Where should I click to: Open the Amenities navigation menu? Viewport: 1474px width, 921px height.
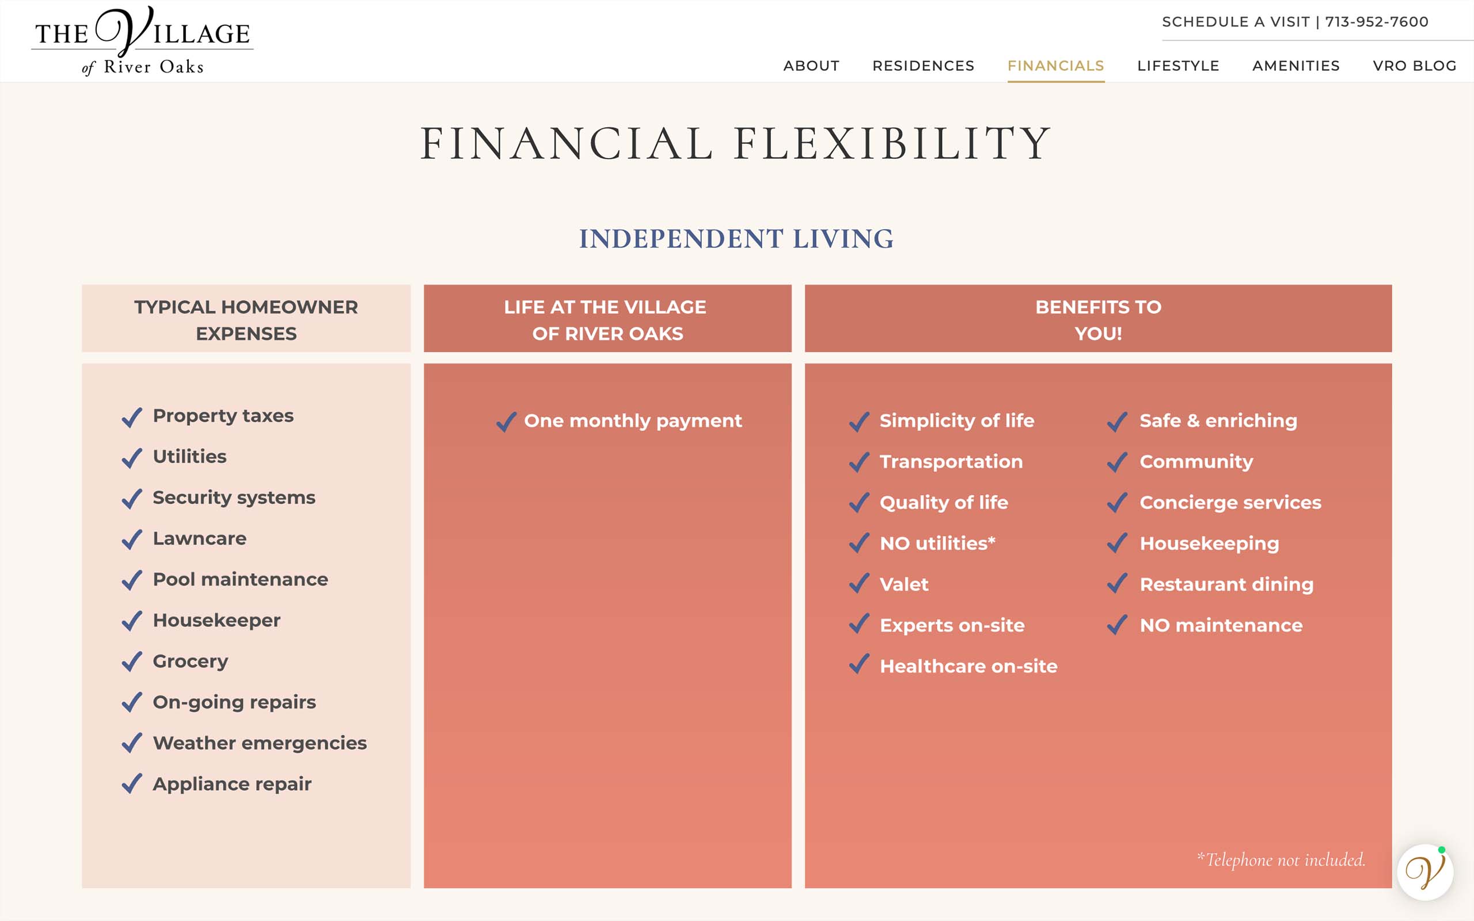pos(1296,66)
